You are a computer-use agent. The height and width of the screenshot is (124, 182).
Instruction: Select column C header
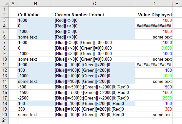[x=94, y=4]
